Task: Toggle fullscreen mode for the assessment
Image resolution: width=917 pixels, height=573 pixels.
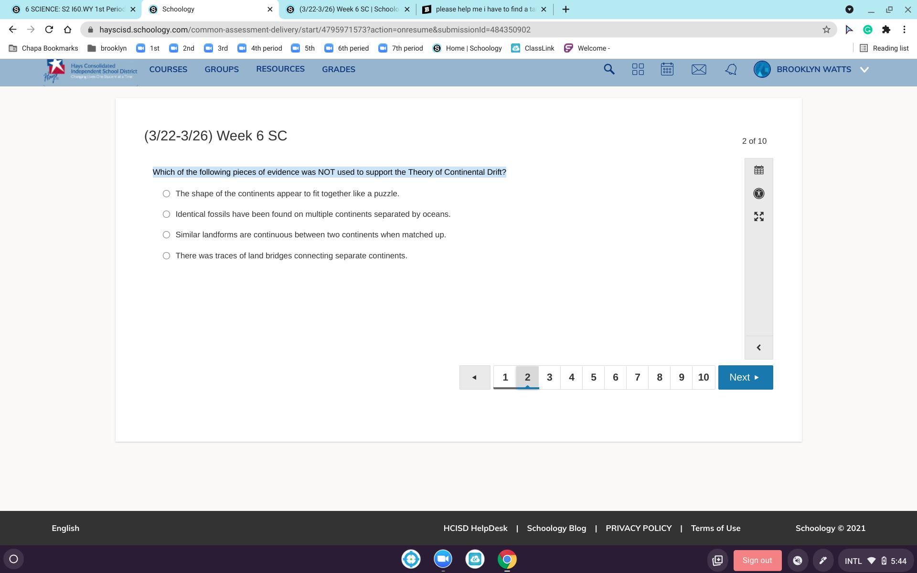Action: (x=758, y=217)
